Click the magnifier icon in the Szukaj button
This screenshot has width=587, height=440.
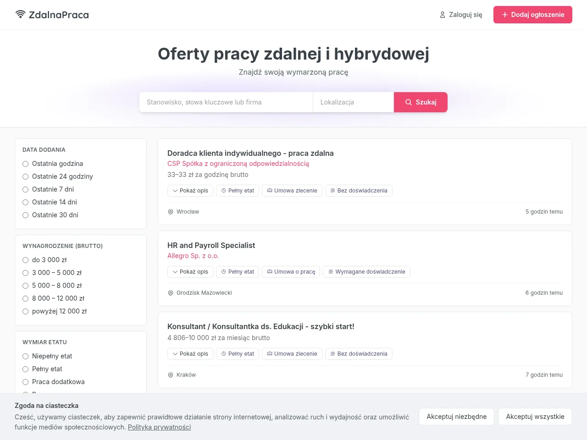coord(409,102)
